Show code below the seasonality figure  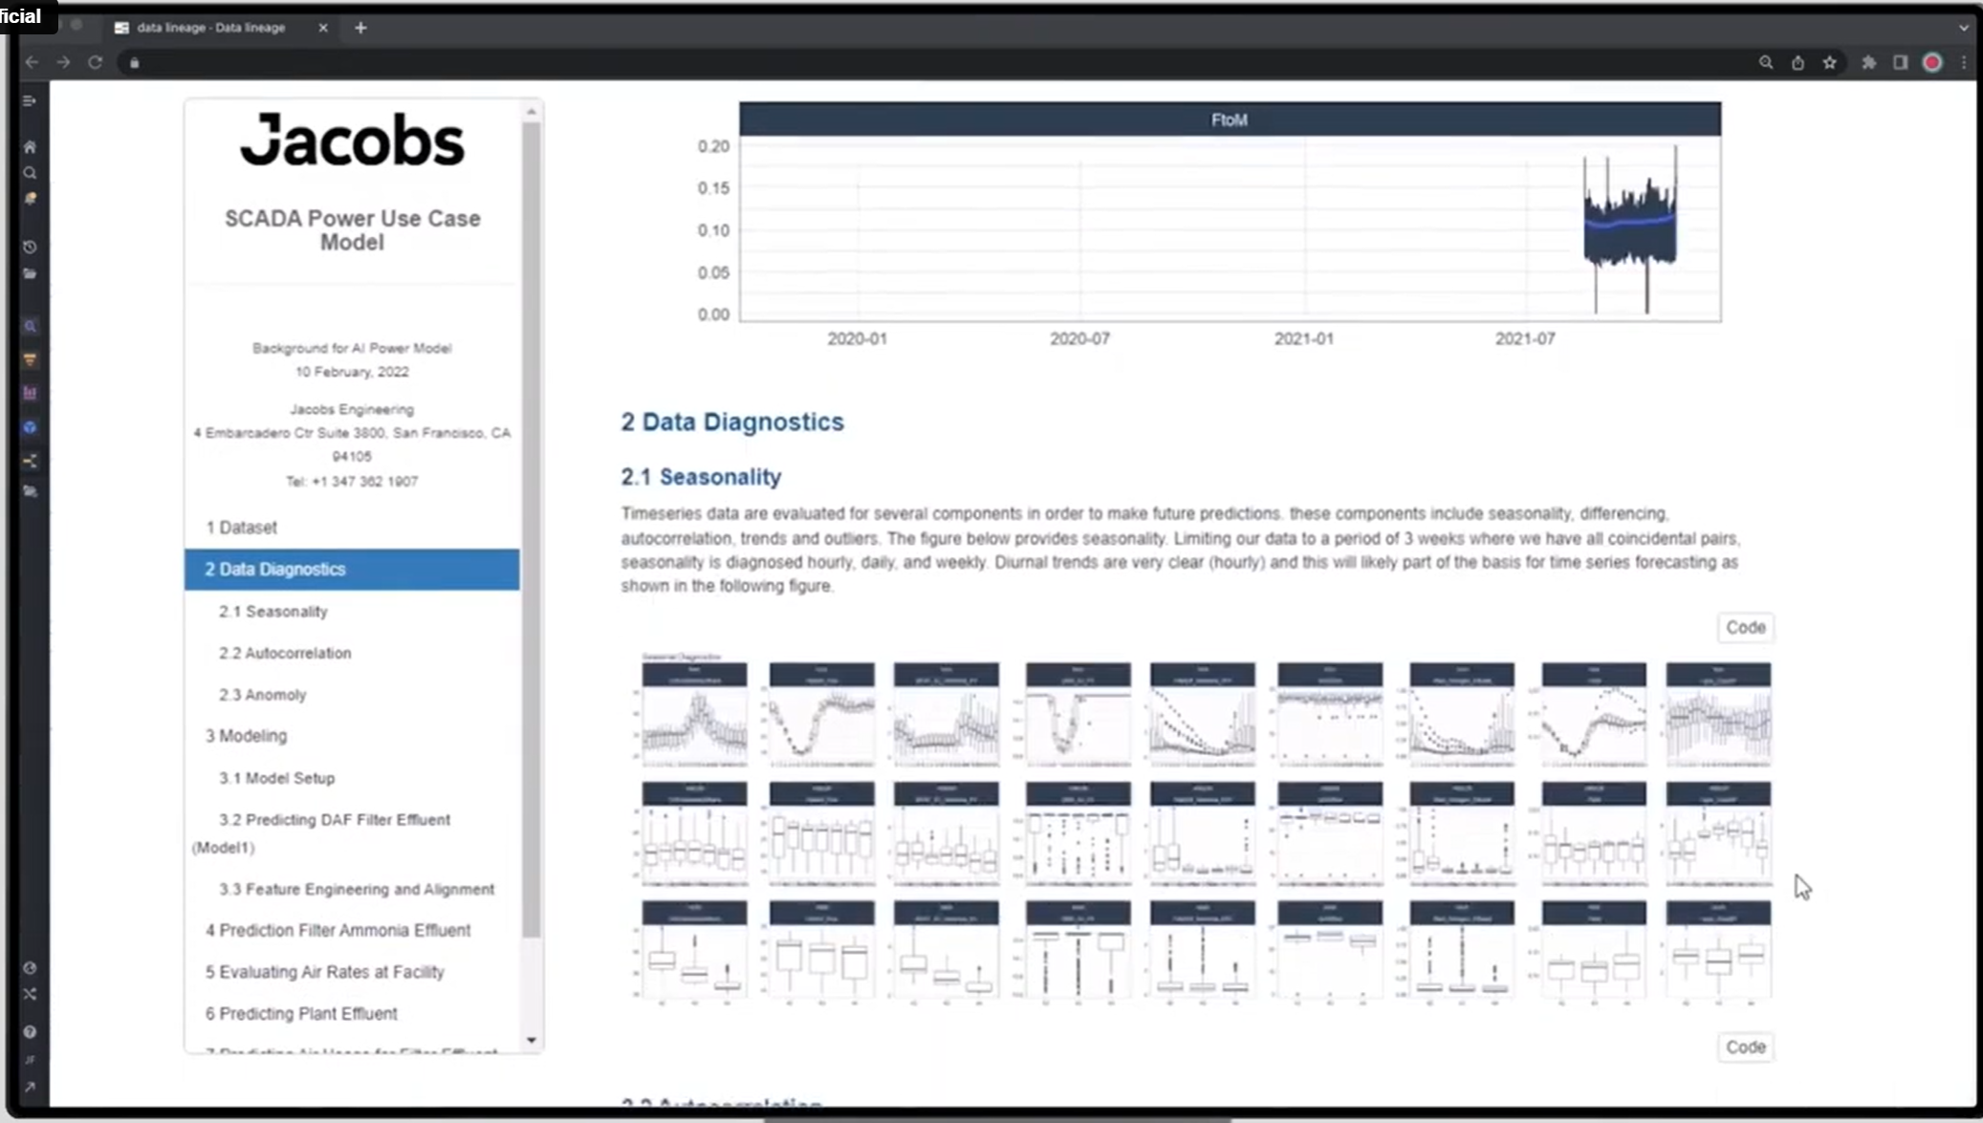[1745, 1047]
